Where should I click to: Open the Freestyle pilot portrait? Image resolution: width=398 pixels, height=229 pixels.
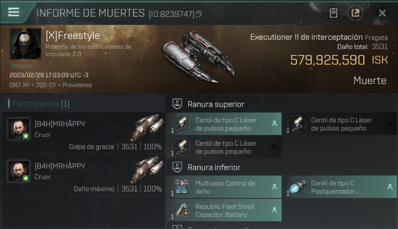(x=25, y=44)
